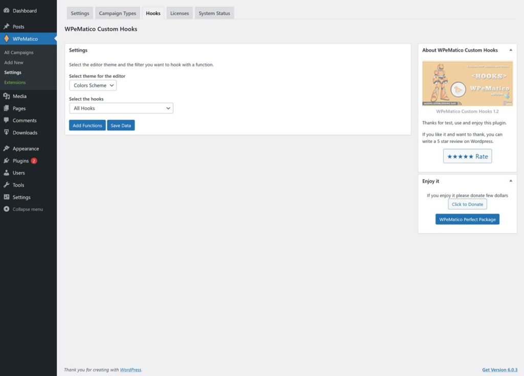Play the WPeMatico Hooks video thumbnail
Image resolution: width=524 pixels, height=376 pixels.
(458, 89)
